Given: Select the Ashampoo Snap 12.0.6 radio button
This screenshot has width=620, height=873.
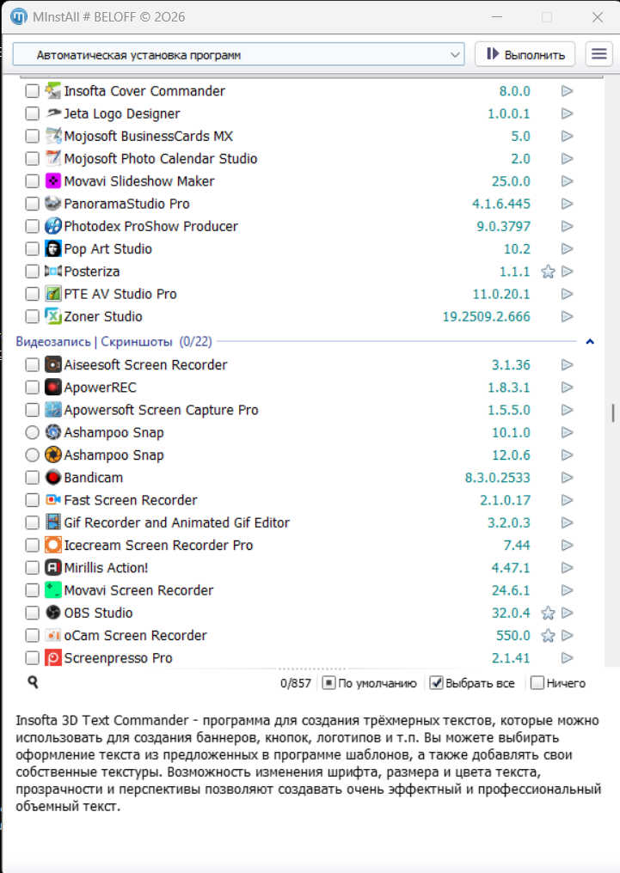Looking at the screenshot, I should [33, 455].
